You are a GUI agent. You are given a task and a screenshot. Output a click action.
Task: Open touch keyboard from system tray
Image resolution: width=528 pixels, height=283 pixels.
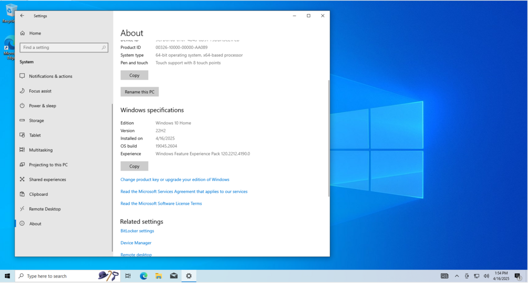(x=444, y=276)
